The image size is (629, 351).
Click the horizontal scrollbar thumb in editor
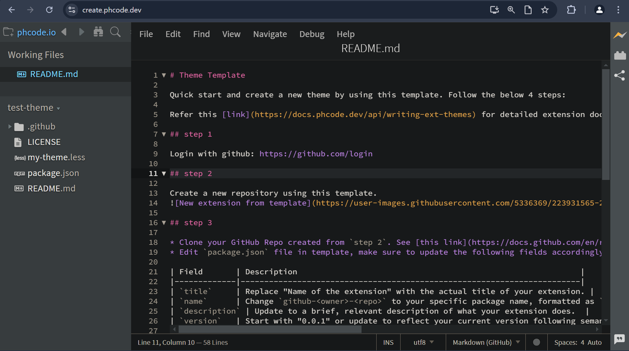click(269, 329)
